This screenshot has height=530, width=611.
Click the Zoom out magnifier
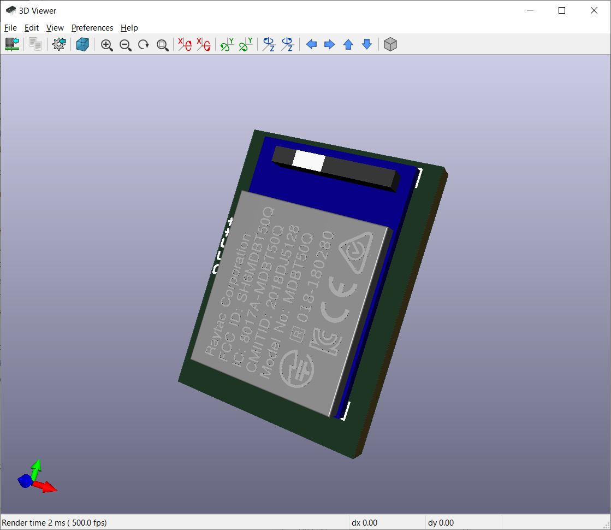pyautogui.click(x=126, y=45)
